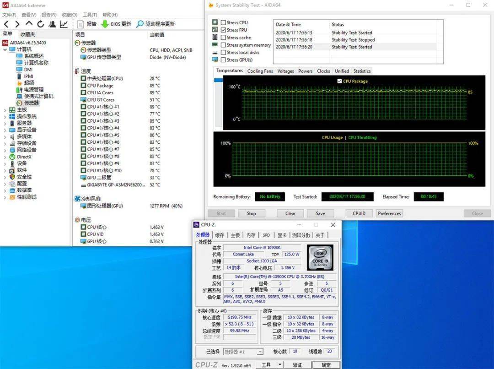The image size is (494, 369).
Task: Open the 内存 tab in CPU-Z
Action: click(x=251, y=235)
